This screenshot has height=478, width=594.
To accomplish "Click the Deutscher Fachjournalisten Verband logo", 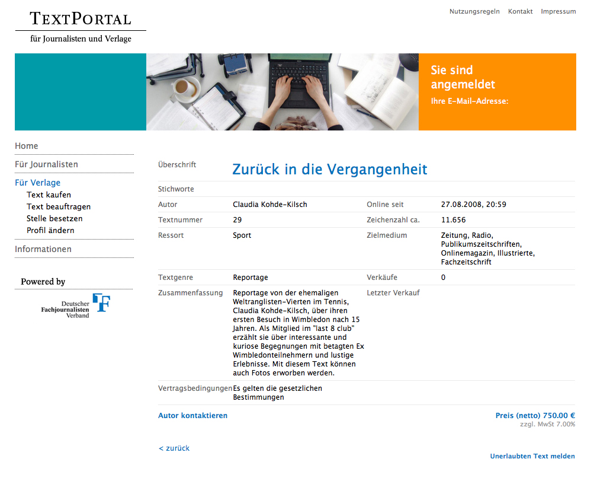I will (76, 305).
